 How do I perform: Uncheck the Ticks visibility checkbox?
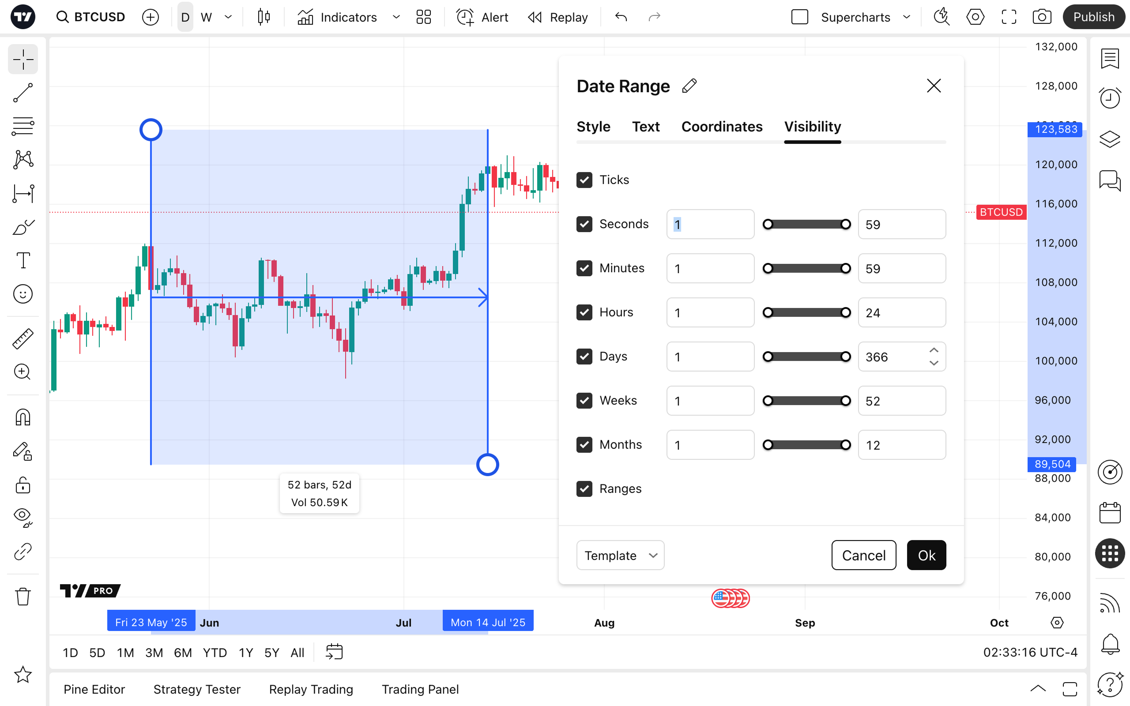(x=584, y=180)
